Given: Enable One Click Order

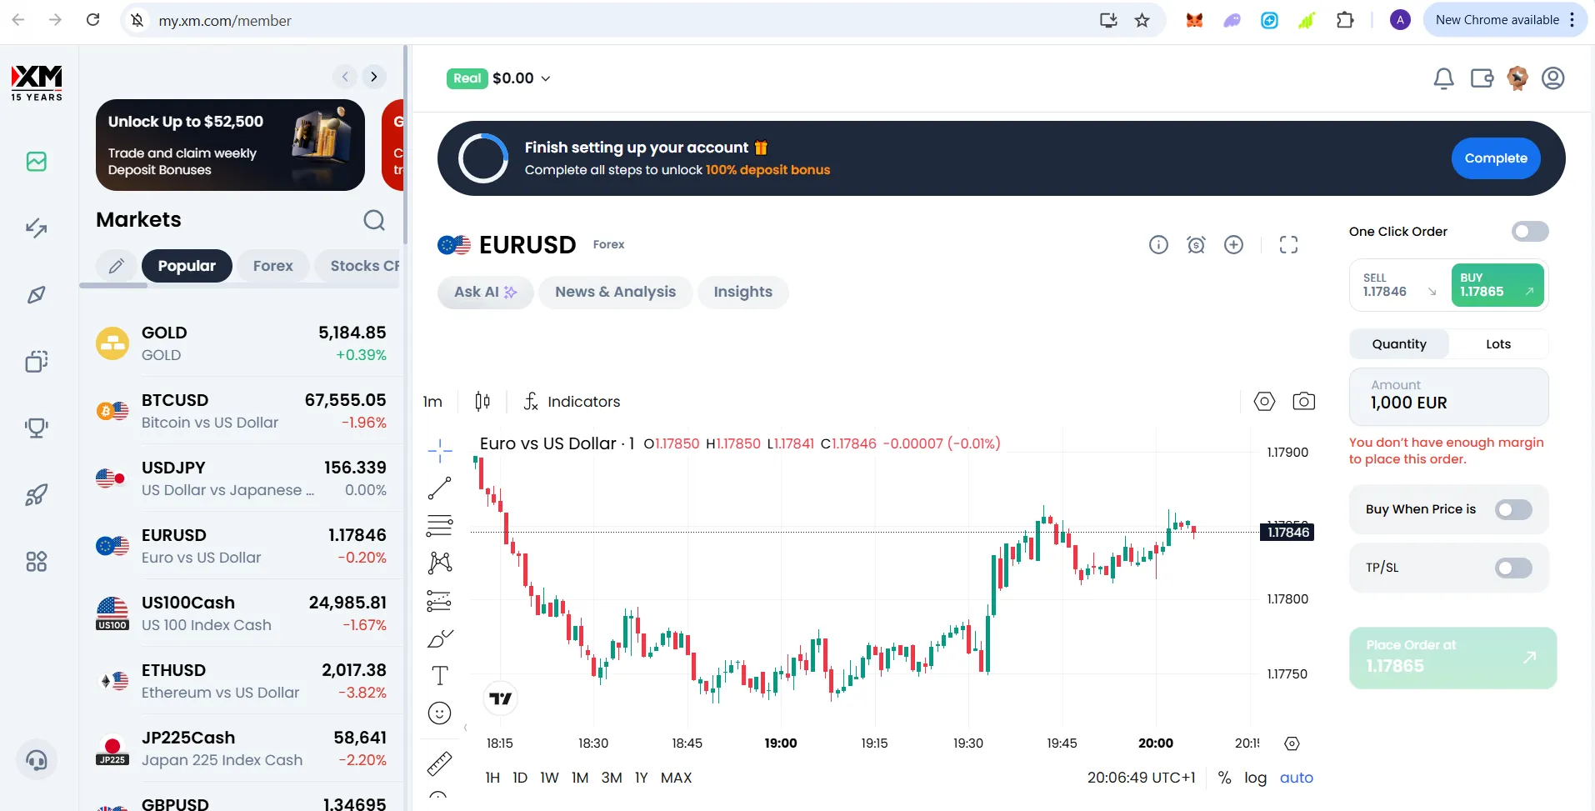Looking at the screenshot, I should coord(1530,231).
